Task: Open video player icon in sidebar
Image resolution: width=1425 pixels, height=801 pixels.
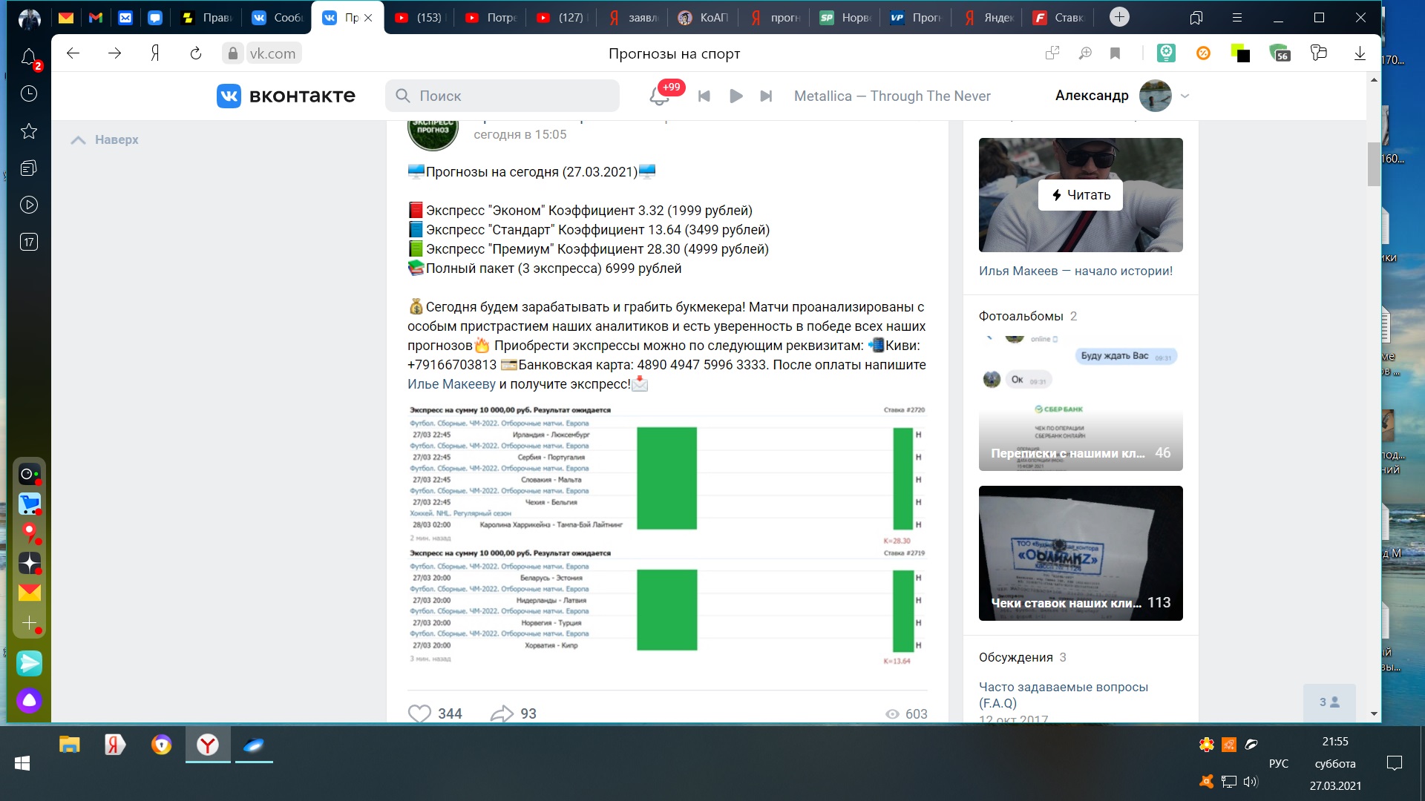Action: 29,205
